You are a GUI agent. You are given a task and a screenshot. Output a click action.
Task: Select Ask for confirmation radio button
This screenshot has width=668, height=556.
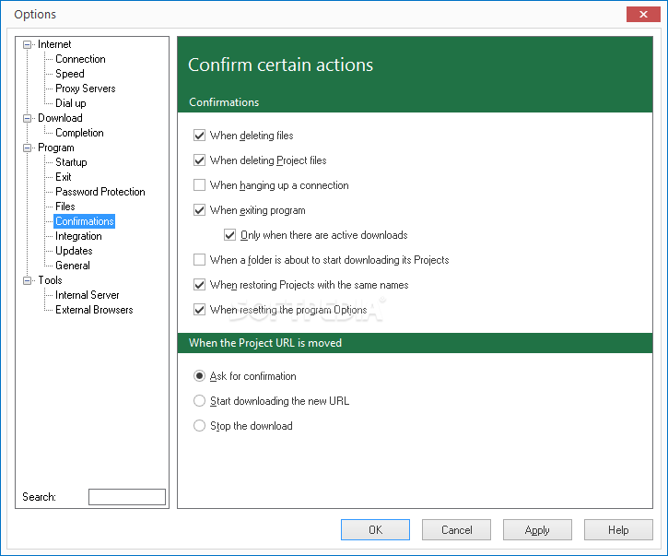199,376
